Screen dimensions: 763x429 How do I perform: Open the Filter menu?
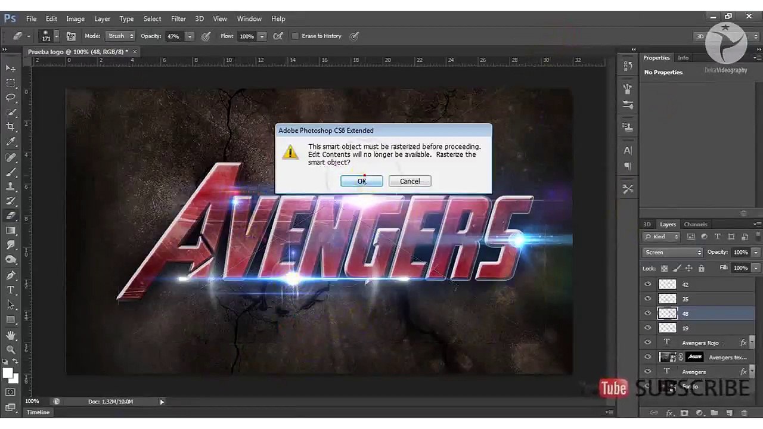pyautogui.click(x=178, y=18)
